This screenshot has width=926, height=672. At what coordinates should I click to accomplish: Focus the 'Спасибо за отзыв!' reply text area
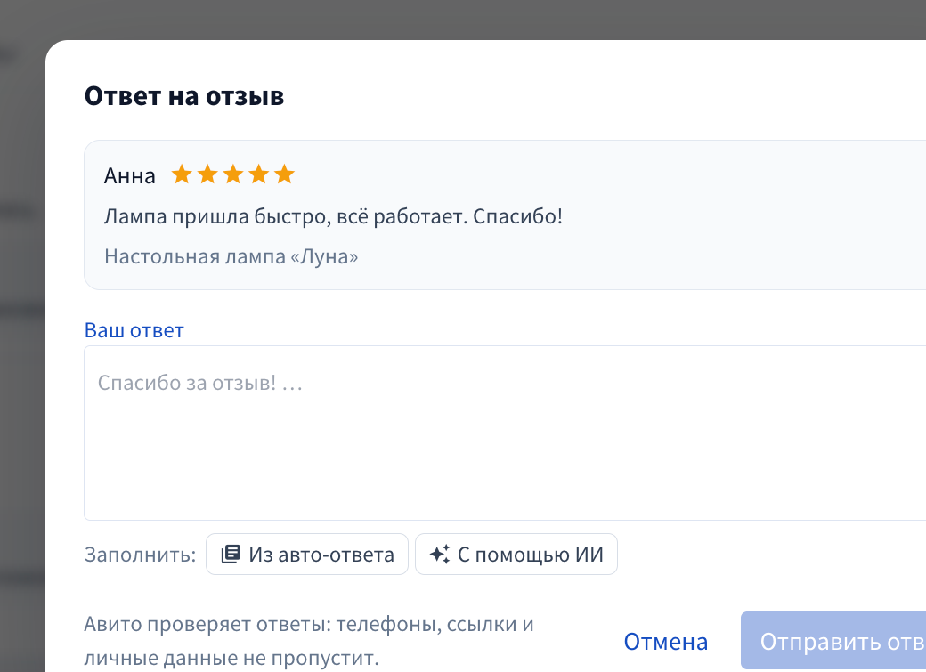[x=505, y=433]
